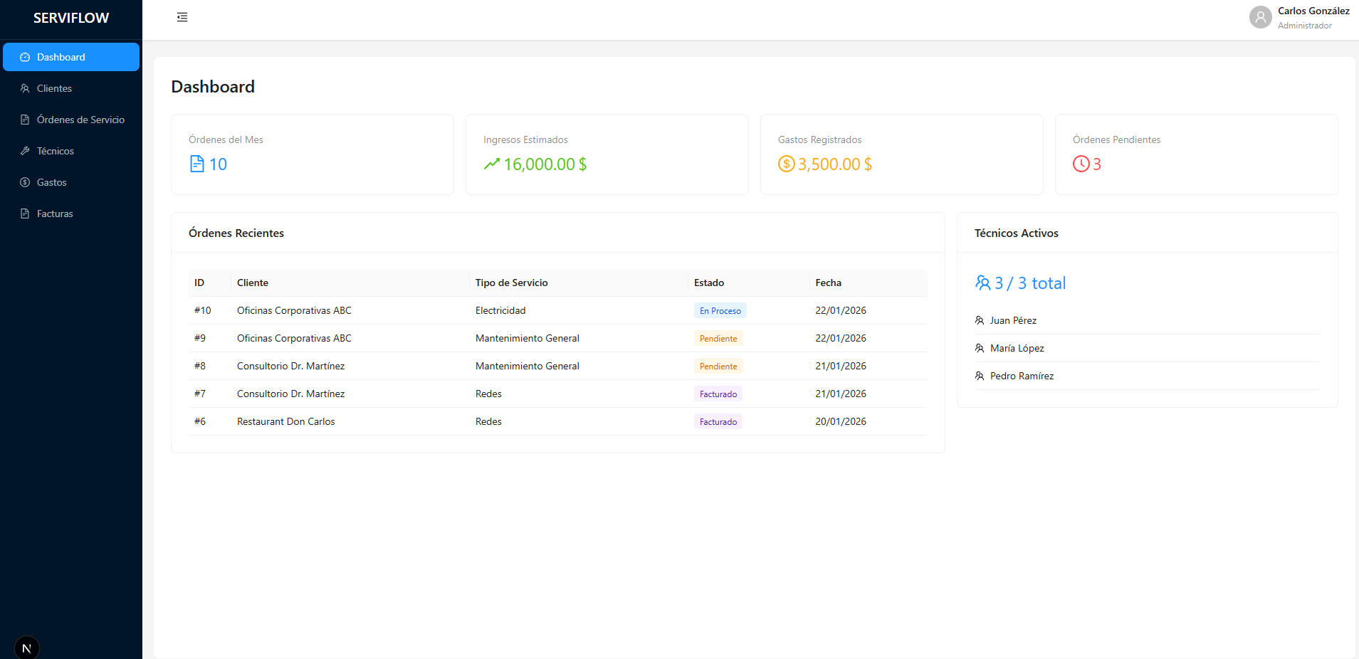This screenshot has height=659, width=1359.
Task: Select the Clientes sidebar icon
Action: [25, 88]
